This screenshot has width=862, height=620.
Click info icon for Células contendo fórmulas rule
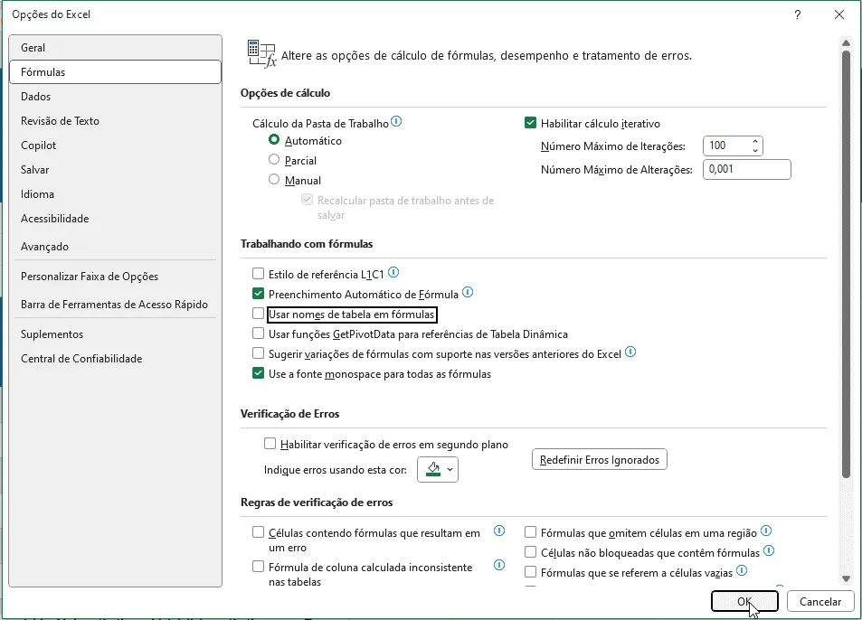click(x=499, y=531)
